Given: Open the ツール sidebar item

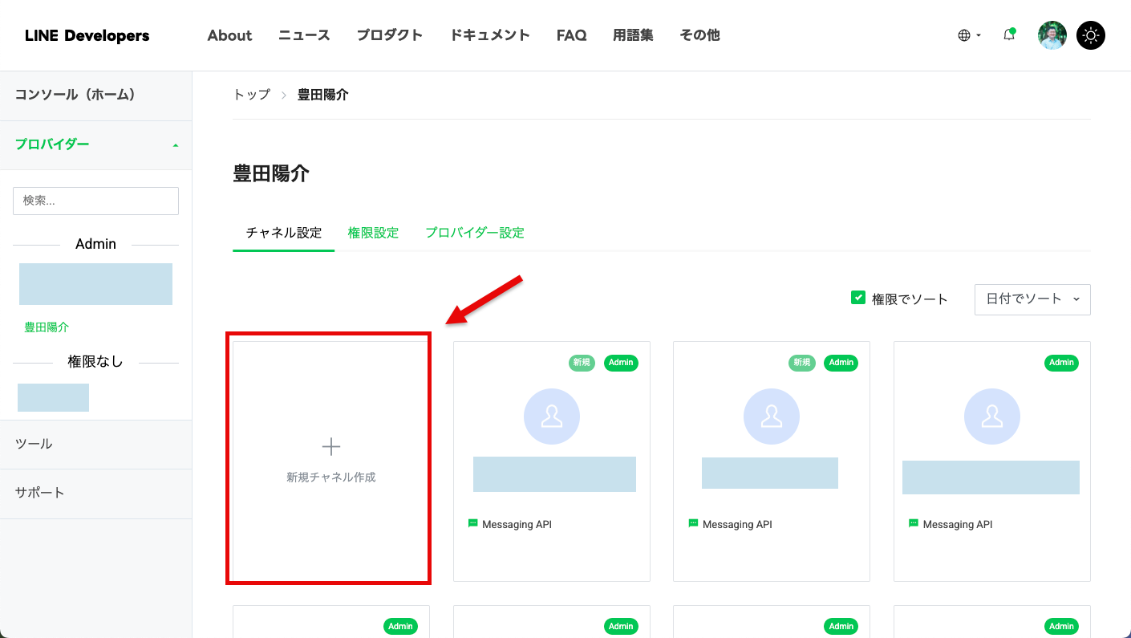Looking at the screenshot, I should click(95, 444).
